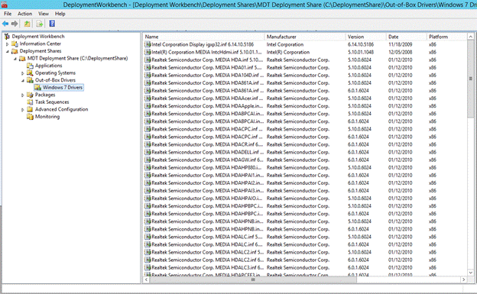Viewport: 477px width, 294px height.
Task: Open the File menu
Action: pyautogui.click(x=8, y=14)
